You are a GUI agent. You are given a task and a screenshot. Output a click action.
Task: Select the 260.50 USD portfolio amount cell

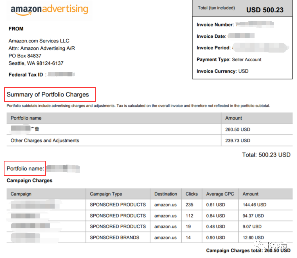238,129
